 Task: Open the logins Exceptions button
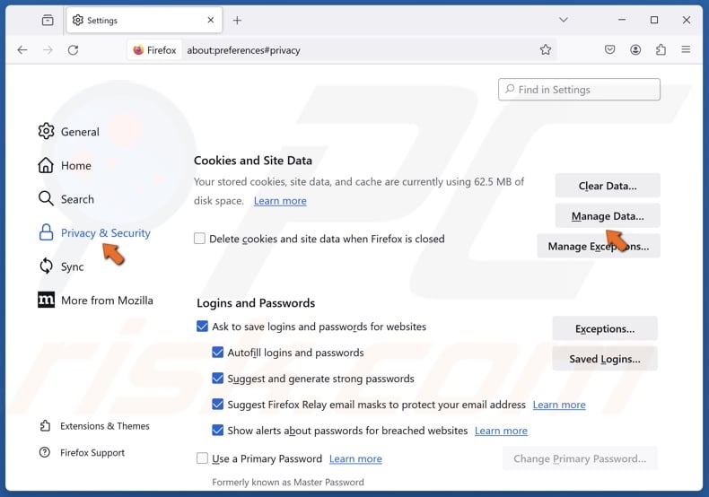point(605,328)
